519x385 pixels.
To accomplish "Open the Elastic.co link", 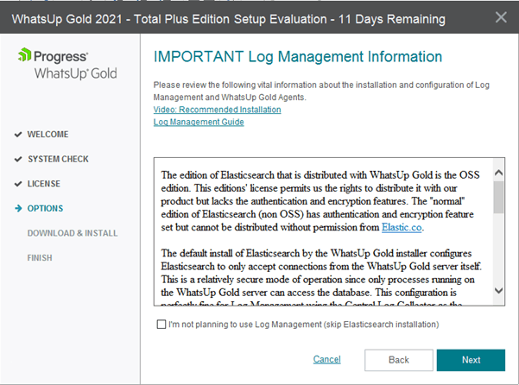I will pos(402,227).
